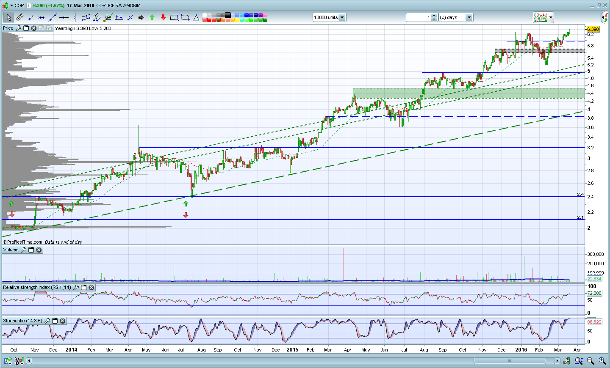Image resolution: width=610 pixels, height=368 pixels.
Task: Close the Volume panel
Action: [x=39, y=250]
